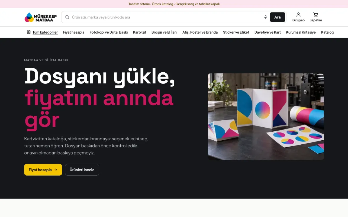
Task: Click the yellow Fiyat hesapla hero button
Action: pos(43,170)
